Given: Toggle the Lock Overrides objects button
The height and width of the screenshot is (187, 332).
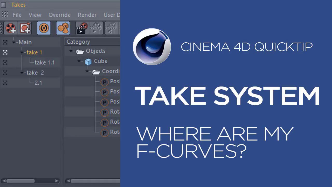Looking at the screenshot, I should coord(63,28).
